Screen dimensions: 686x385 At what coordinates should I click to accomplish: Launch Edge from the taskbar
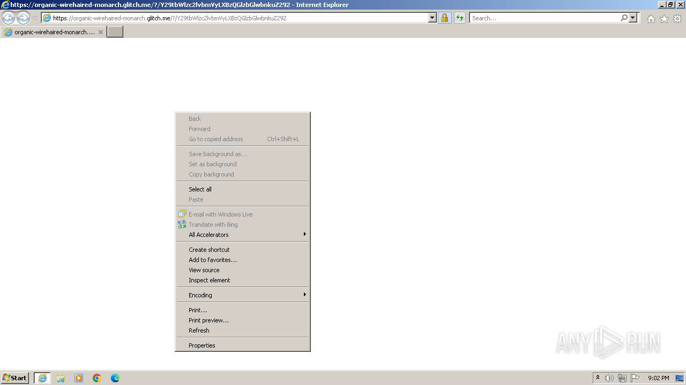(115, 378)
